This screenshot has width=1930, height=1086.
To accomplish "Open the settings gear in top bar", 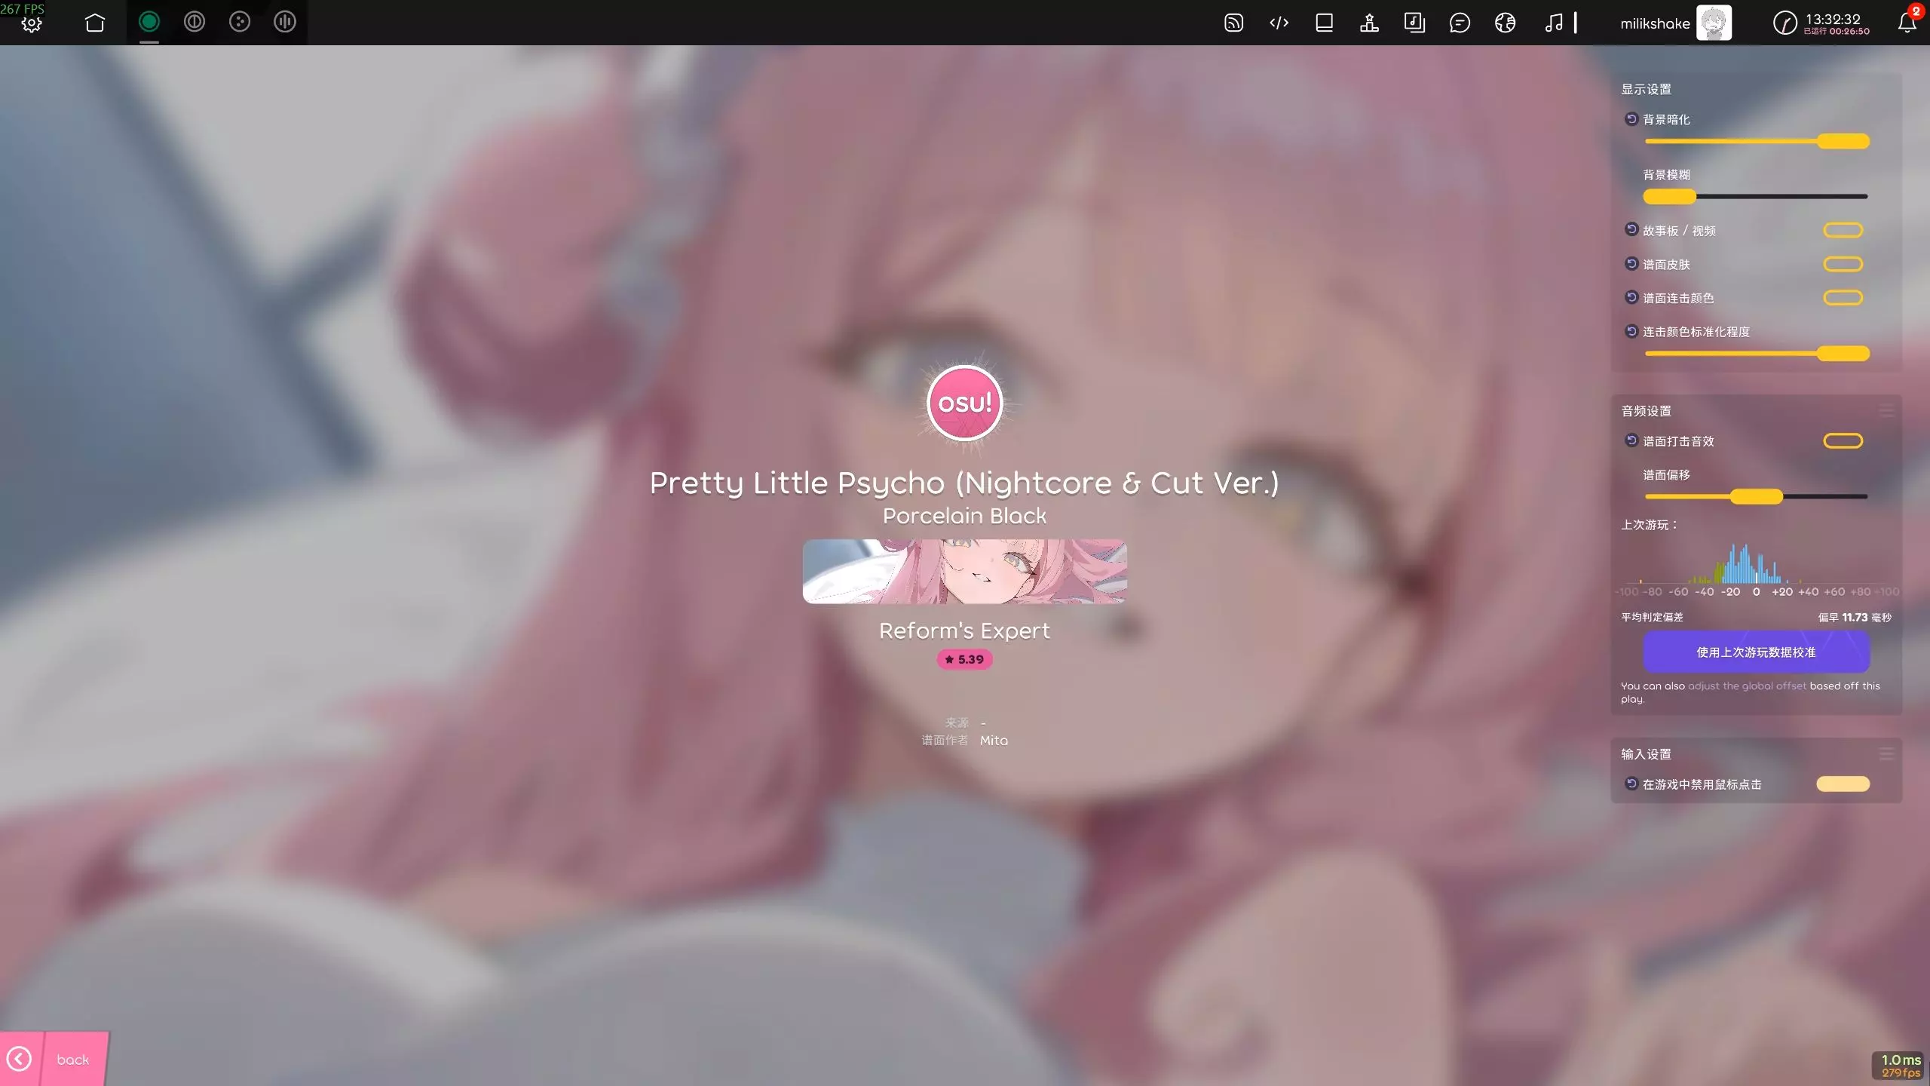I will coord(32,23).
